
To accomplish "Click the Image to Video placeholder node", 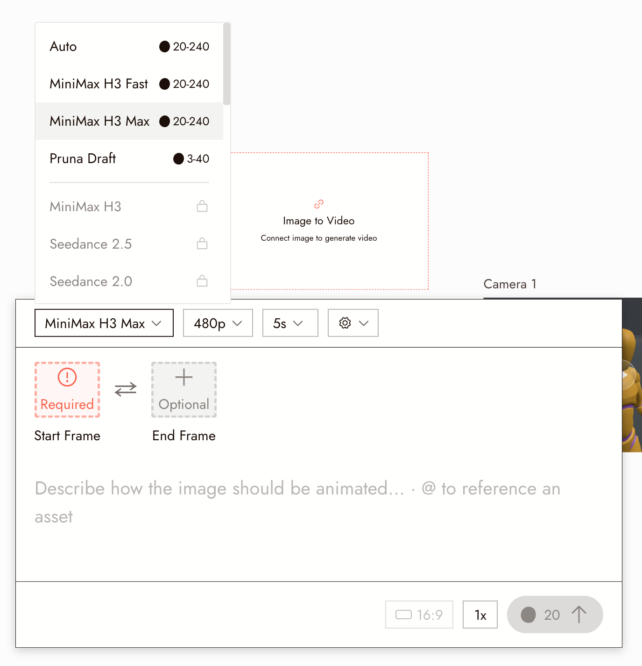I will point(330,221).
